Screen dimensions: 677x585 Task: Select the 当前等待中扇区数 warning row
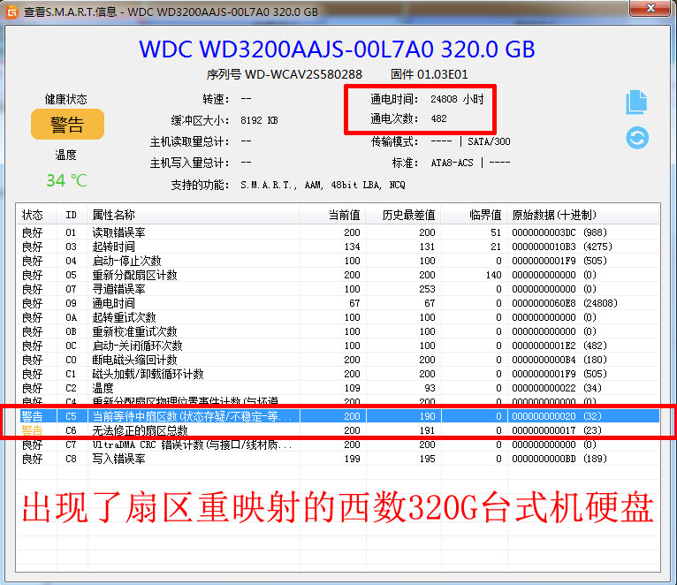pyautogui.click(x=338, y=416)
